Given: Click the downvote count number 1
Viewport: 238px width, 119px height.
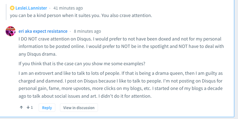Looking at the screenshot, I should 32,108.
